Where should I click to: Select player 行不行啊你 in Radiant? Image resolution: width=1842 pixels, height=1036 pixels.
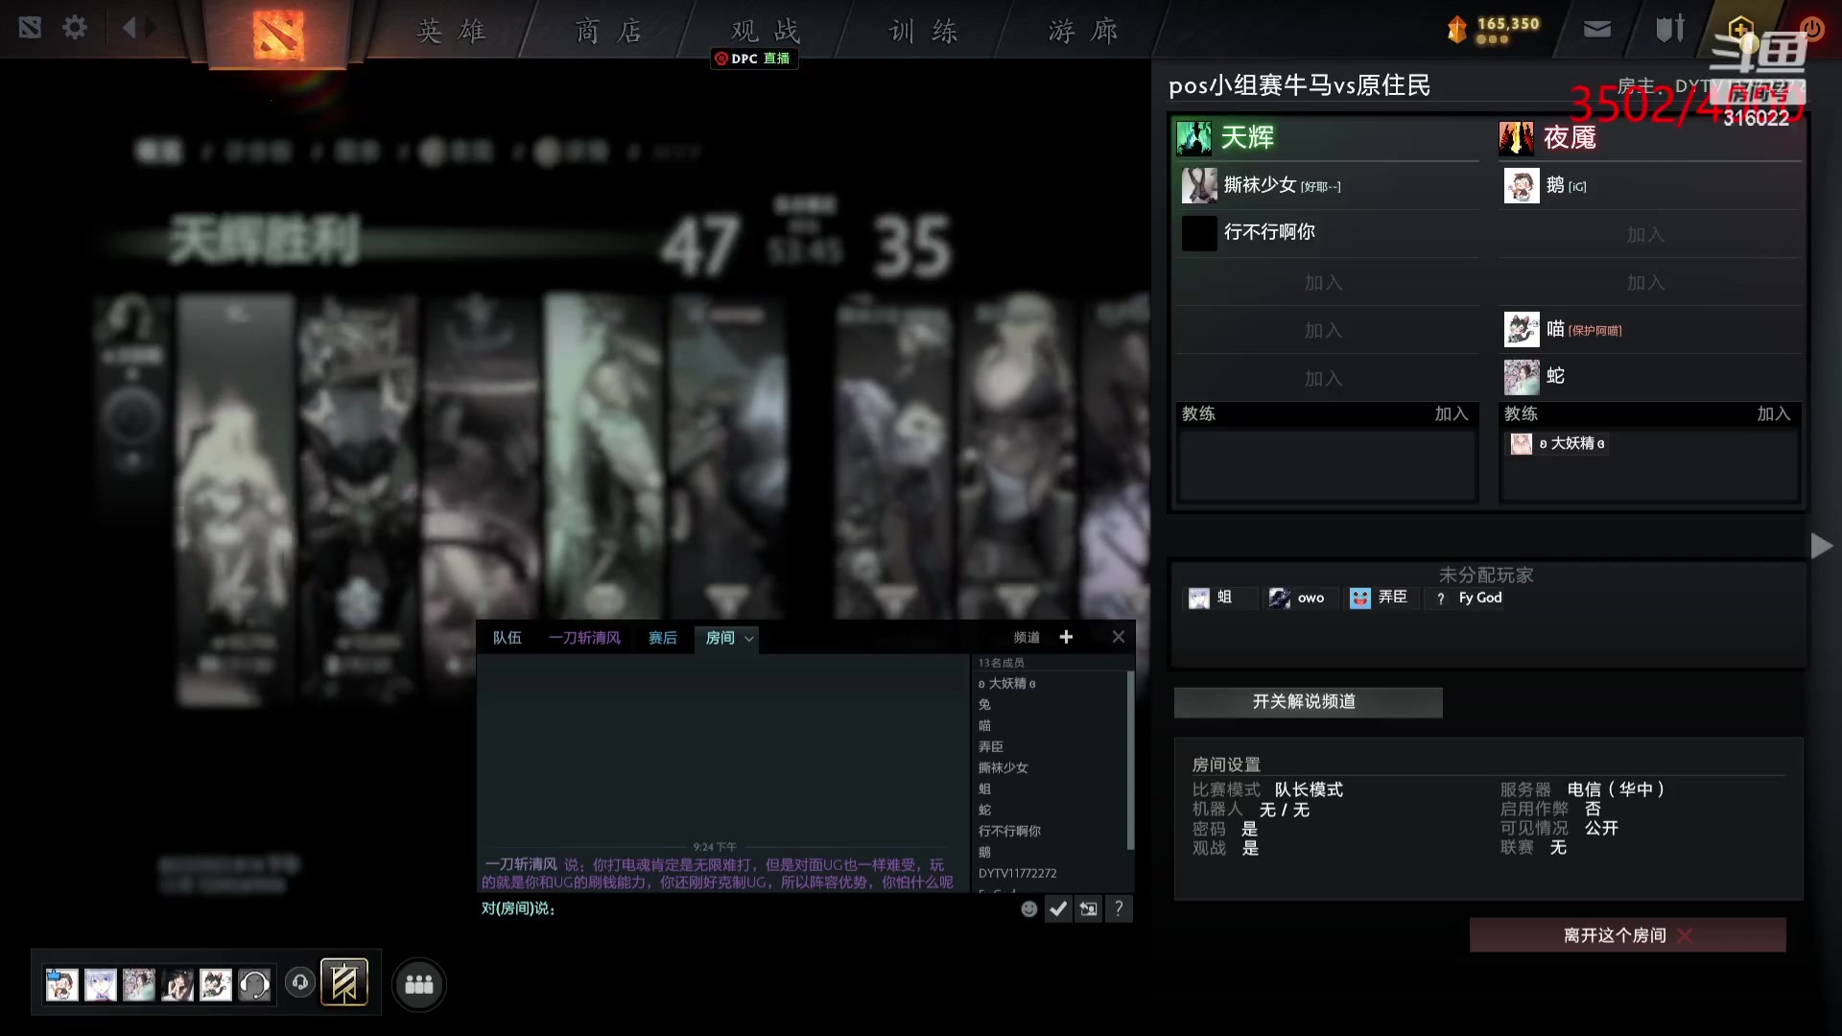pyautogui.click(x=1328, y=232)
